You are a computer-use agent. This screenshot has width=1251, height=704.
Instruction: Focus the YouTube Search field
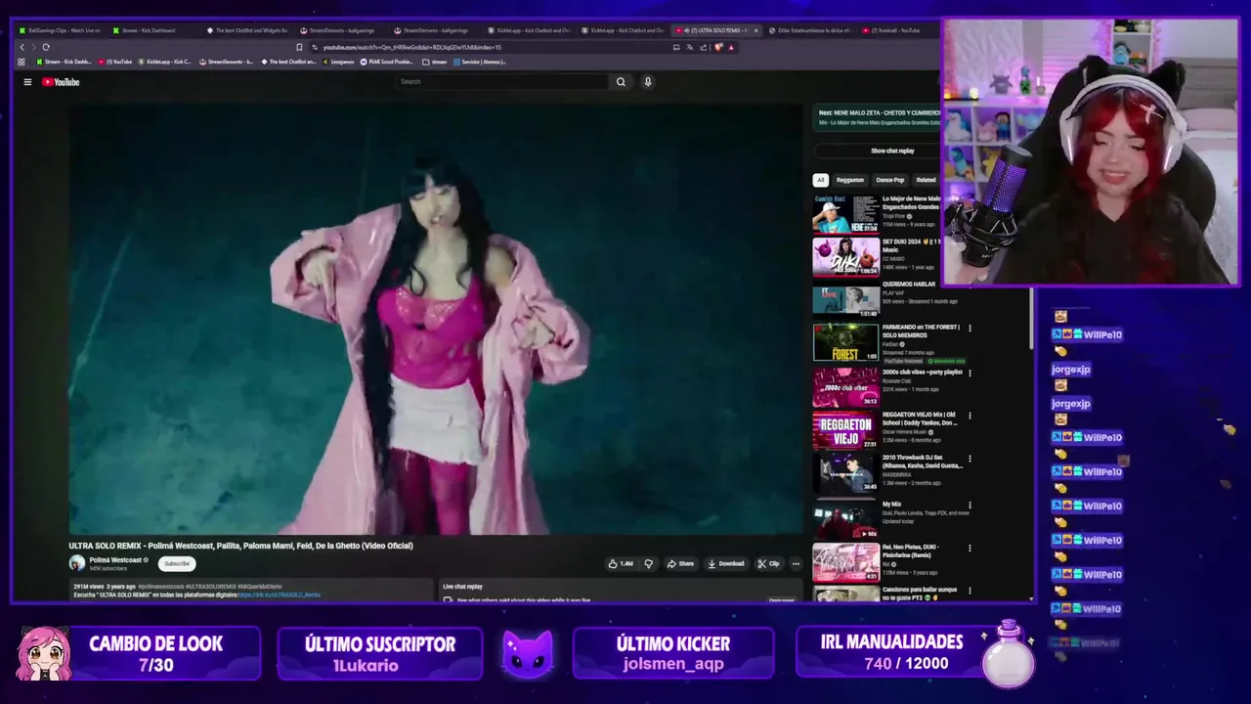[503, 82]
